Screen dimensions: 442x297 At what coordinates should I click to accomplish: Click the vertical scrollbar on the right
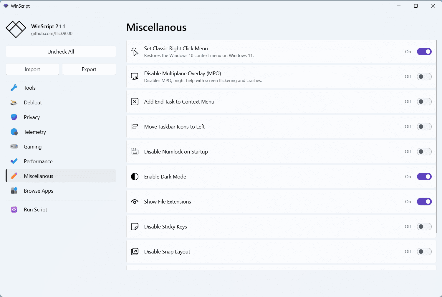[437, 135]
